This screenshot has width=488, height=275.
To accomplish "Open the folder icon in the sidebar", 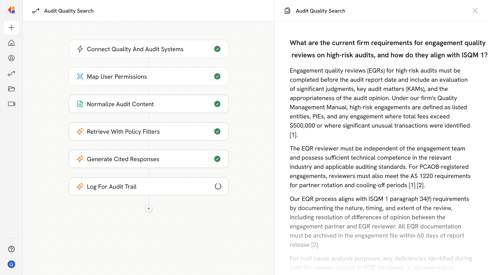I will click(x=11, y=89).
